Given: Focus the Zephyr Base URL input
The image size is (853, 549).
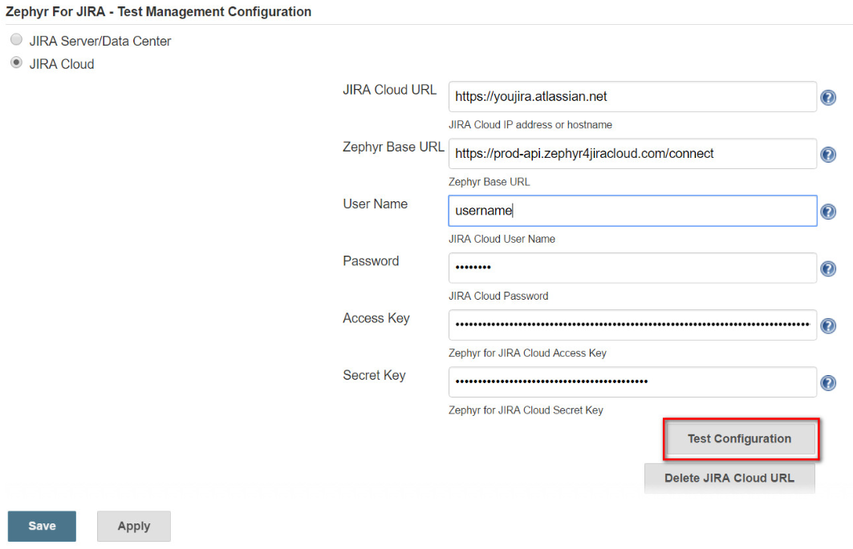Looking at the screenshot, I should [x=632, y=154].
